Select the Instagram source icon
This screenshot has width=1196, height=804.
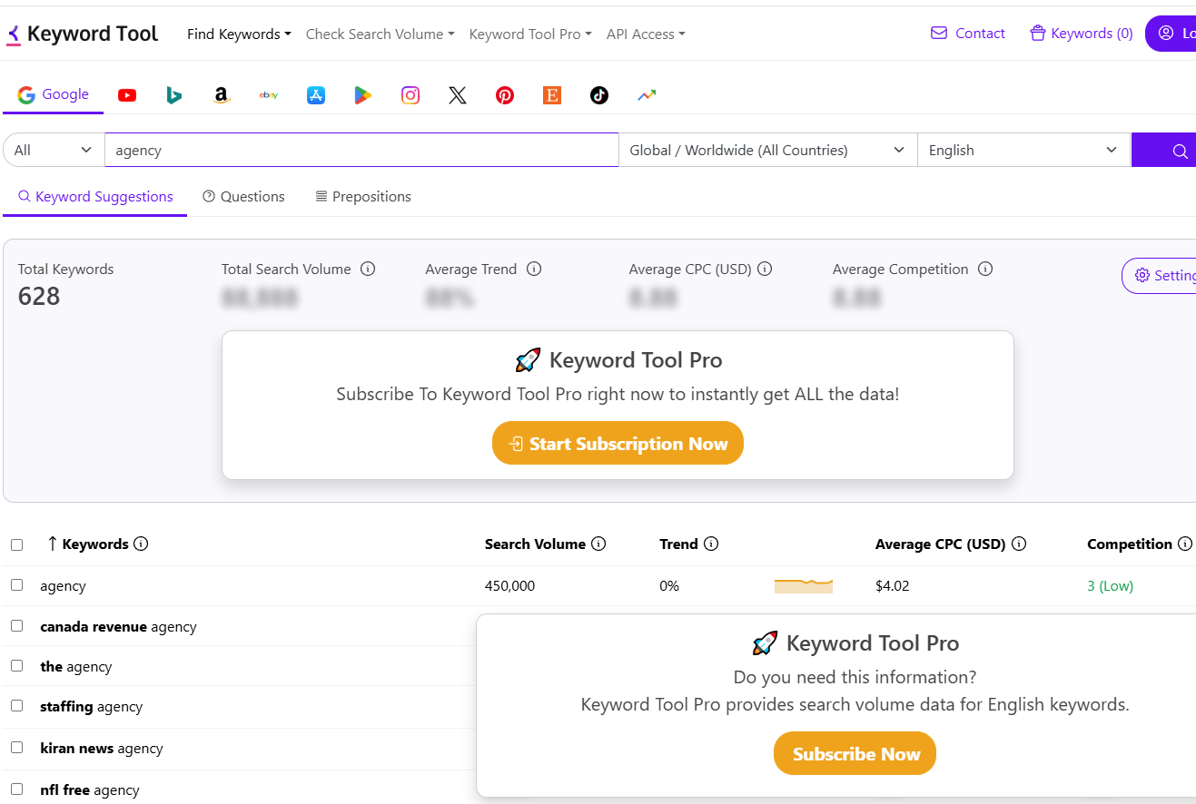point(410,95)
